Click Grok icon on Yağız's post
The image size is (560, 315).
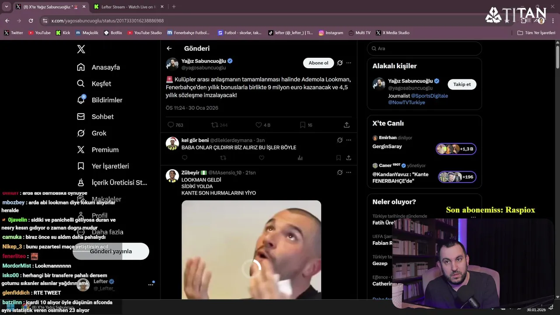point(340,63)
